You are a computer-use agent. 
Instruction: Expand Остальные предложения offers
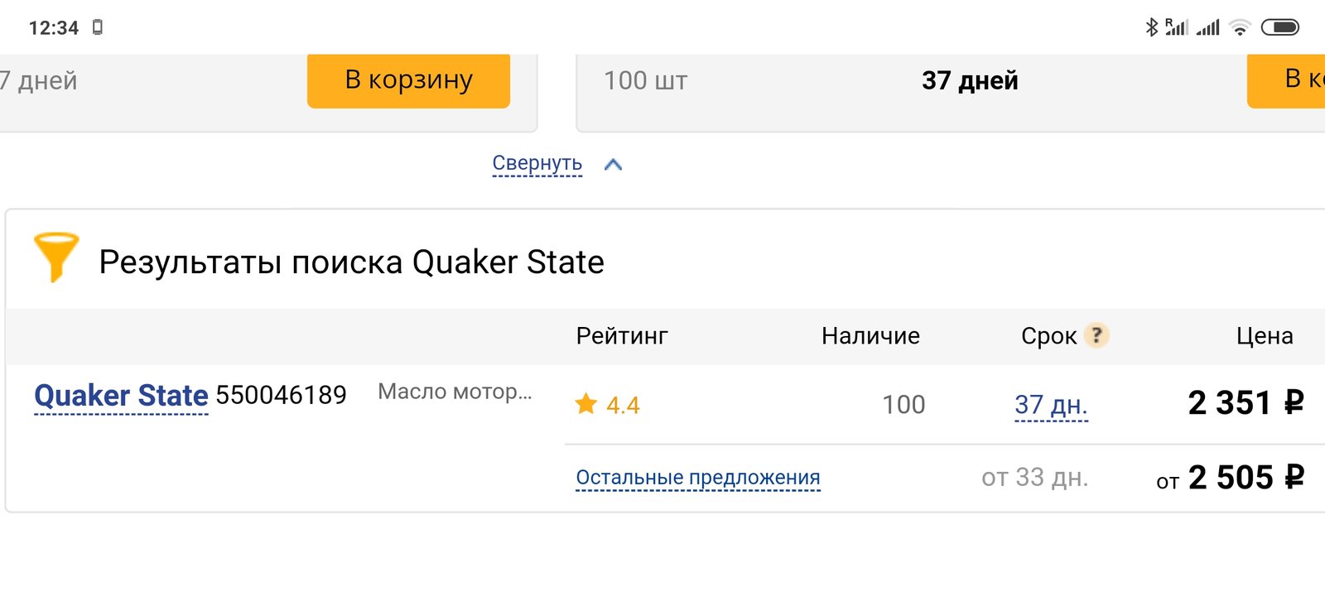(698, 478)
